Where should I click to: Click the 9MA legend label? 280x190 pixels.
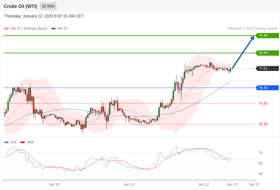point(30,142)
